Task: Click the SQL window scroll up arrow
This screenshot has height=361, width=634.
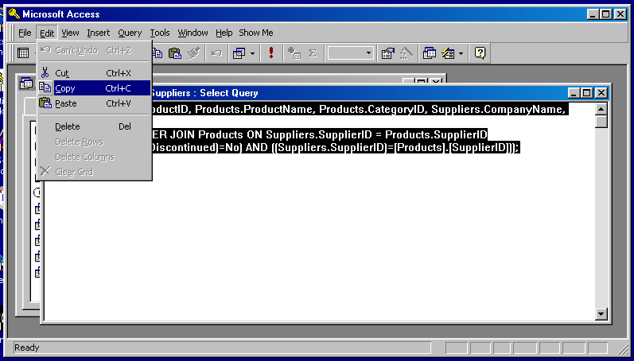Action: (601, 109)
